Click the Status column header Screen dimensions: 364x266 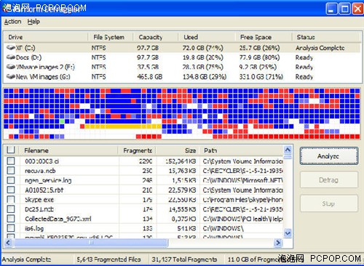click(x=326, y=37)
